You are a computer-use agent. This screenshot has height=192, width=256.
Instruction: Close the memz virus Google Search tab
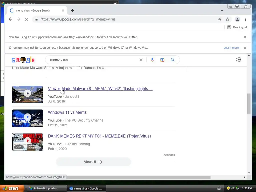point(63,10)
